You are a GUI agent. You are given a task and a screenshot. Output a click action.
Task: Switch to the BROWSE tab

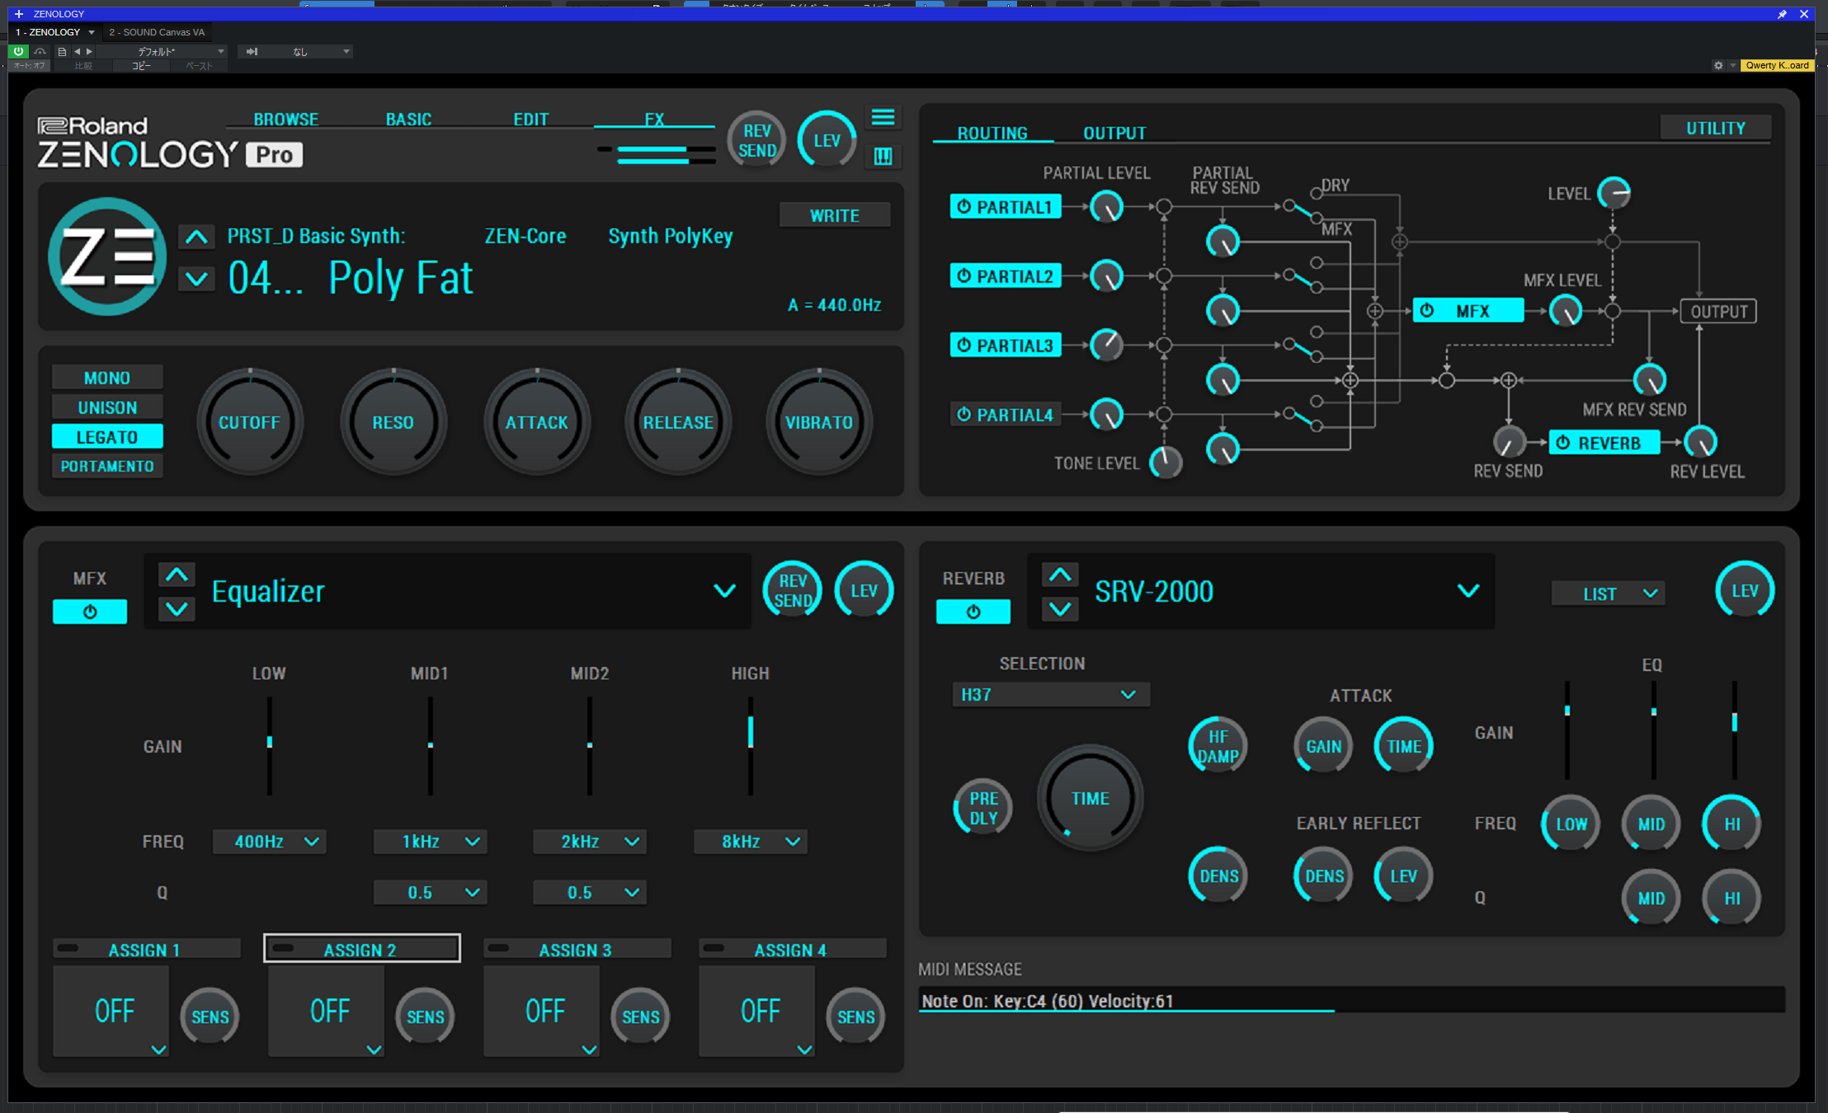pyautogui.click(x=285, y=120)
